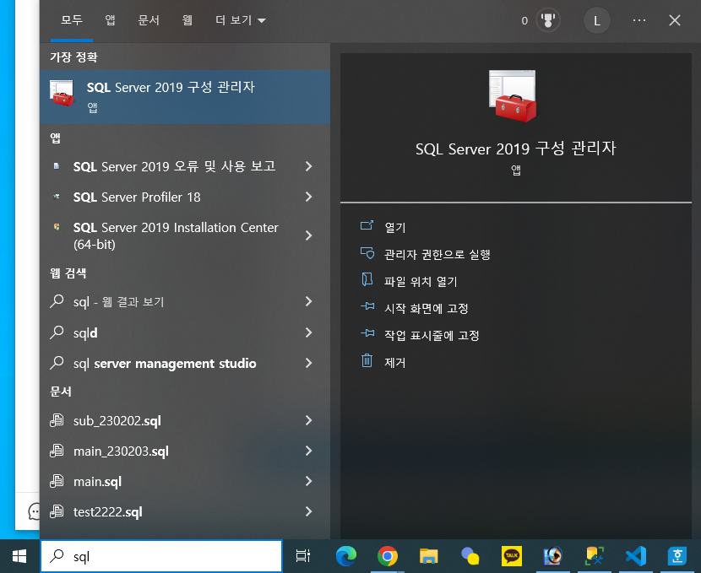This screenshot has width=701, height=573.
Task: Click the file icon of test2222.sql
Action: tap(57, 511)
